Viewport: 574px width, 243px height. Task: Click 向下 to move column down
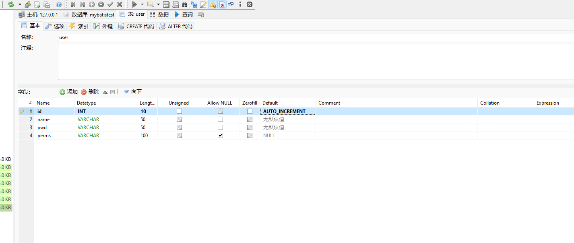[x=133, y=92]
